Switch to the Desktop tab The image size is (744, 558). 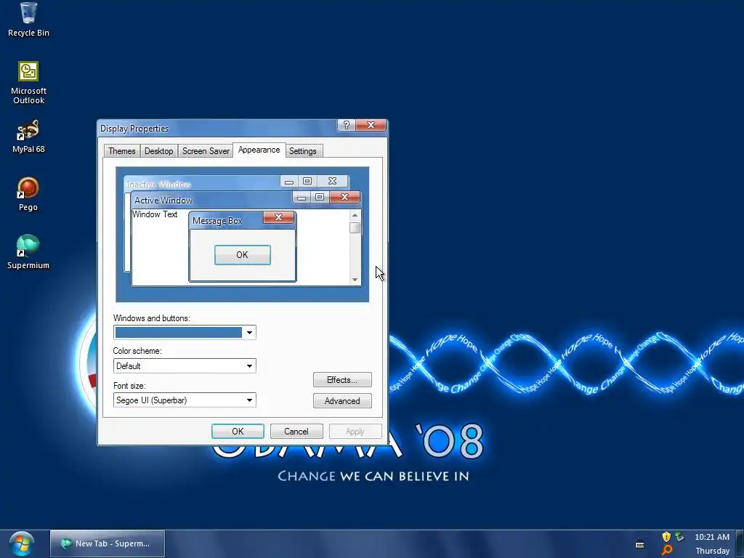coord(158,151)
